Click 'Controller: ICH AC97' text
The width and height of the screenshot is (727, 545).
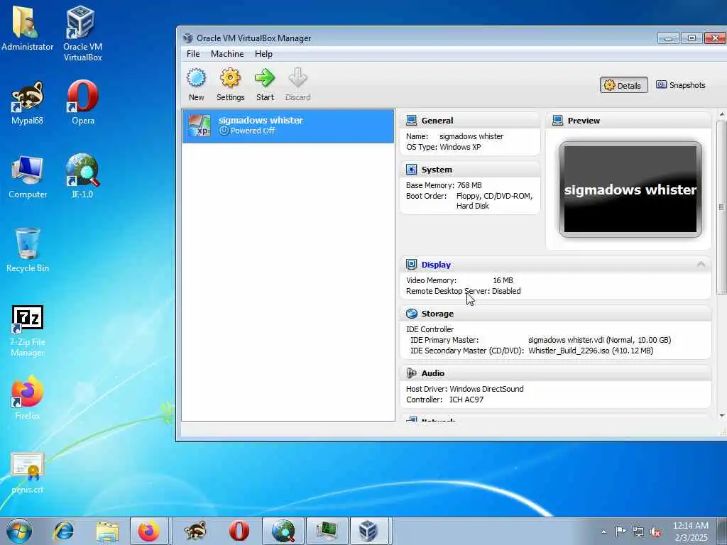(444, 399)
